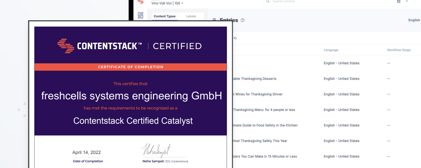The height and width of the screenshot is (168, 421).
Task: Open the Wines for Thanksgiving Dinner entry
Action: (258, 94)
